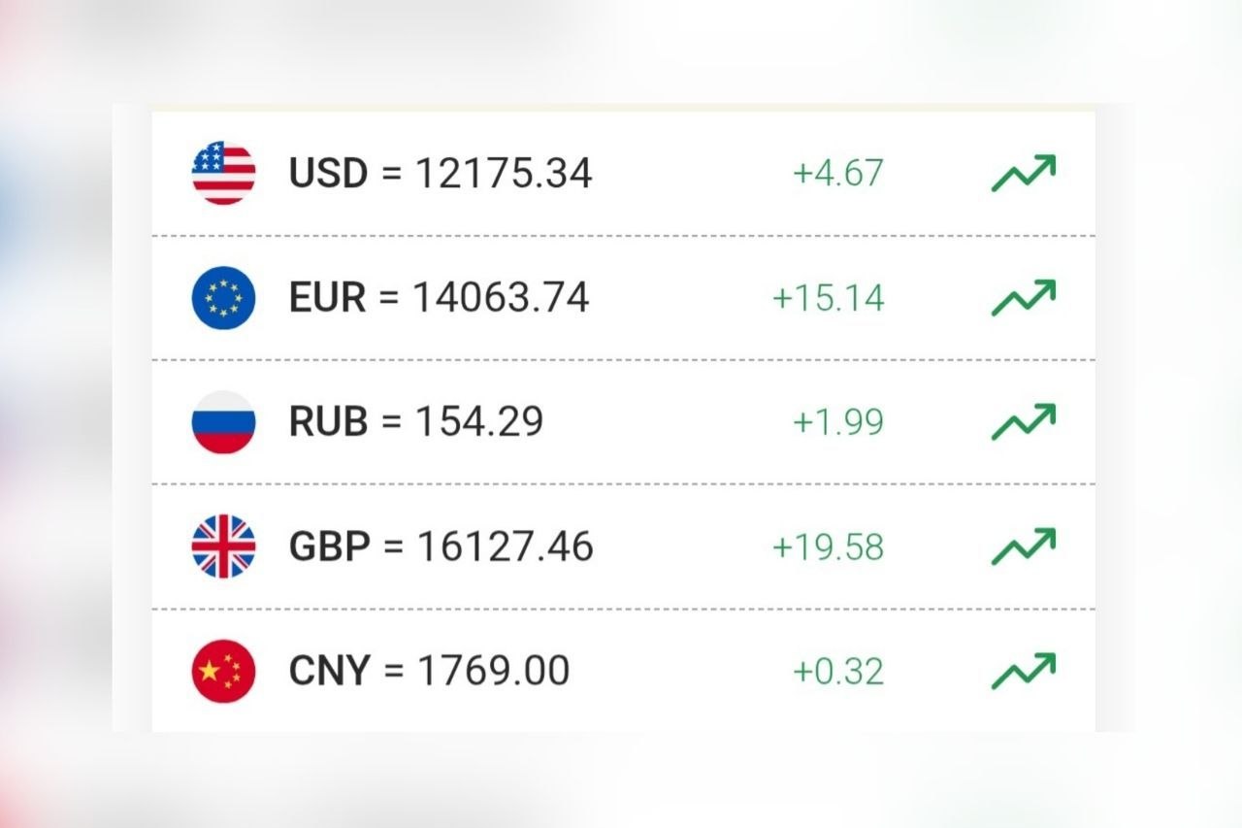This screenshot has height=828, width=1242.
Task: Open the EUR = 14063.74 rate
Action: click(x=439, y=298)
